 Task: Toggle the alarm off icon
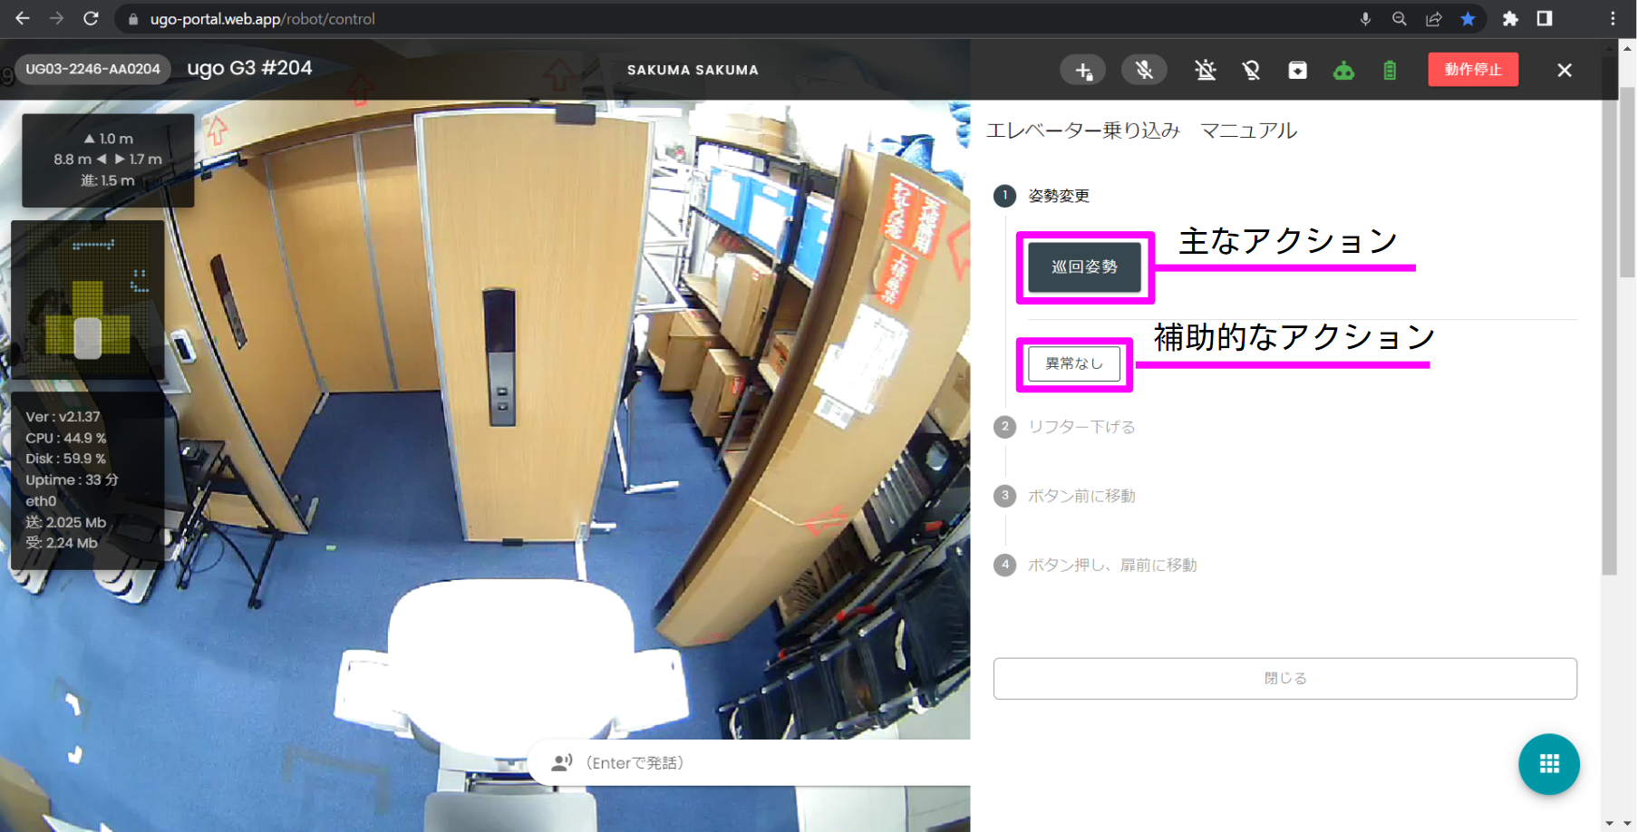(x=1207, y=70)
